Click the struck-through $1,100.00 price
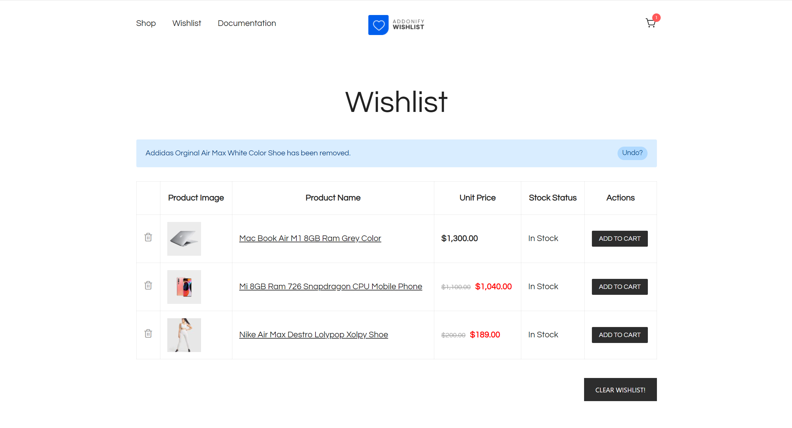Viewport: 792px width, 428px height. (456, 287)
